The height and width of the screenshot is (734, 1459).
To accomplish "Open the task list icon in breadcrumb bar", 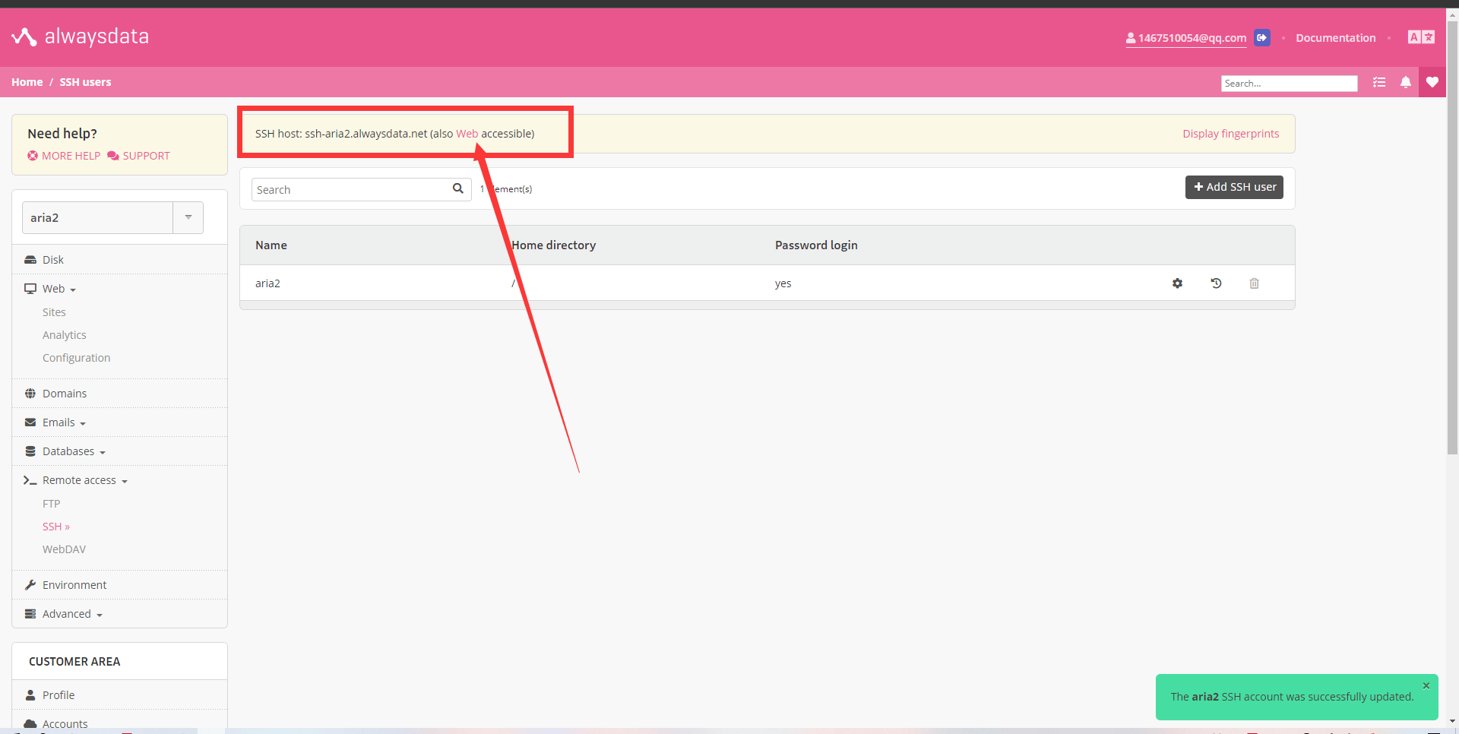I will coord(1378,82).
